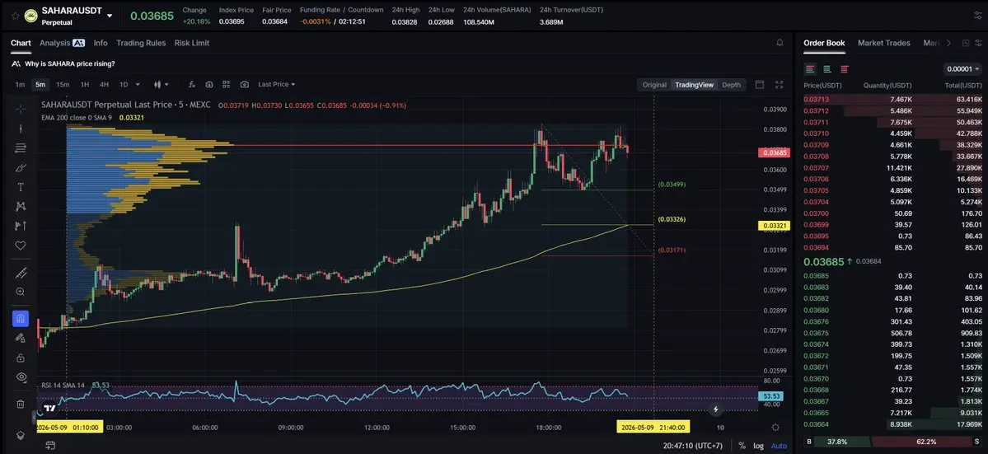Toggle hide all drawings eye icon
Viewport: 988px width, 454px height.
coord(21,377)
